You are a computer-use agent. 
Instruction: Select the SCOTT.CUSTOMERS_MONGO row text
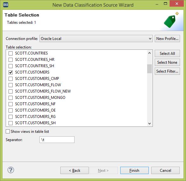(40, 98)
